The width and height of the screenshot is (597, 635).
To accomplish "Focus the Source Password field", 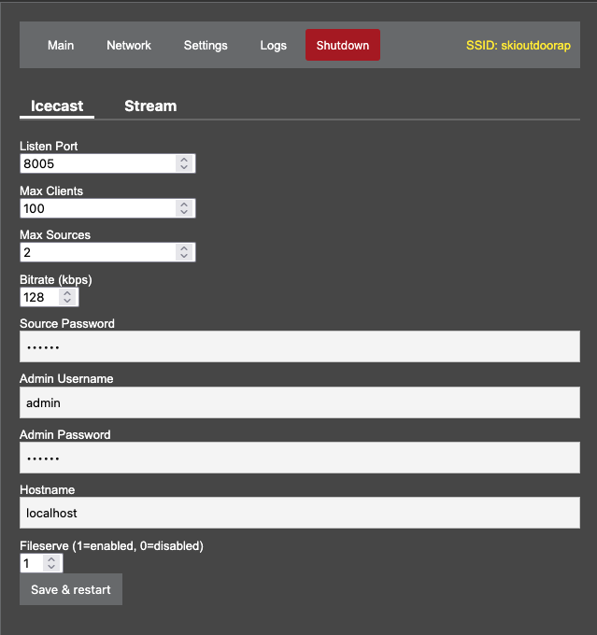I will [299, 347].
